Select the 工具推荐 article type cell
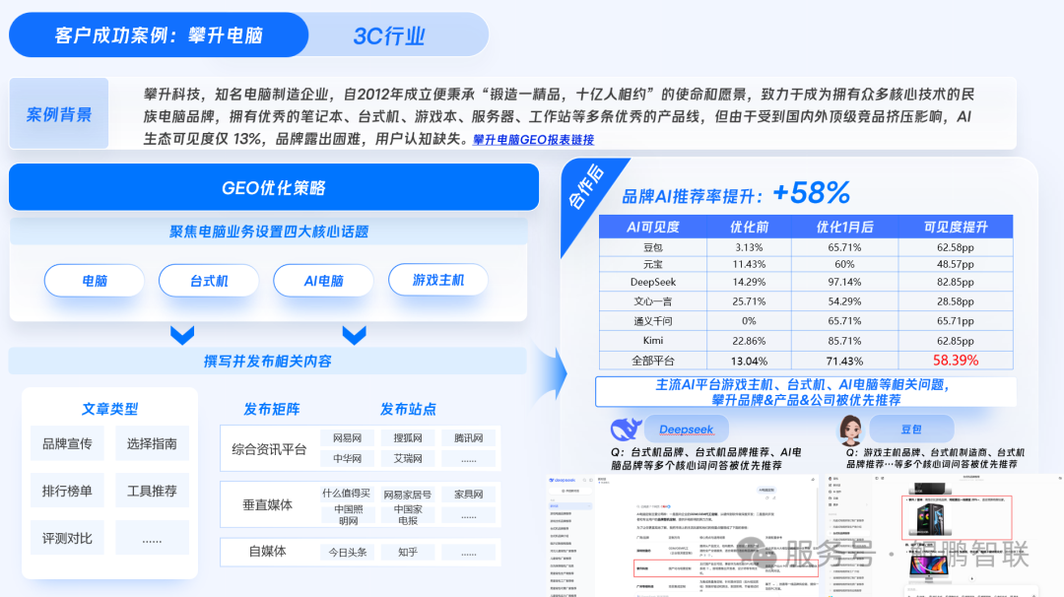Image resolution: width=1064 pixels, height=597 pixels. coord(152,491)
